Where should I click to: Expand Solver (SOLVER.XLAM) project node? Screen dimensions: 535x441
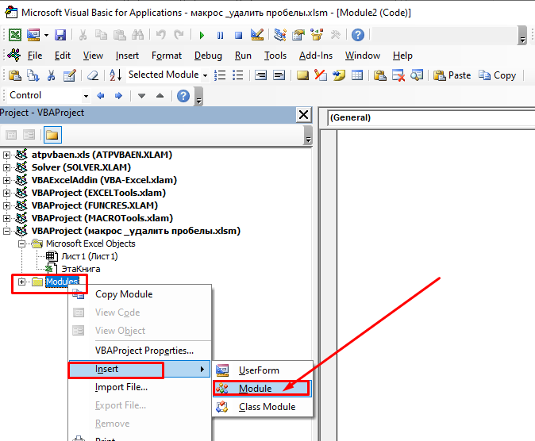coord(6,168)
